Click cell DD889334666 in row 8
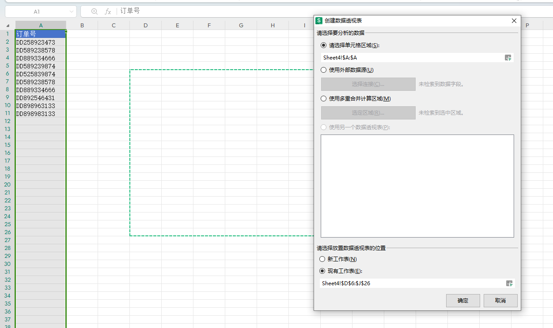 point(41,89)
